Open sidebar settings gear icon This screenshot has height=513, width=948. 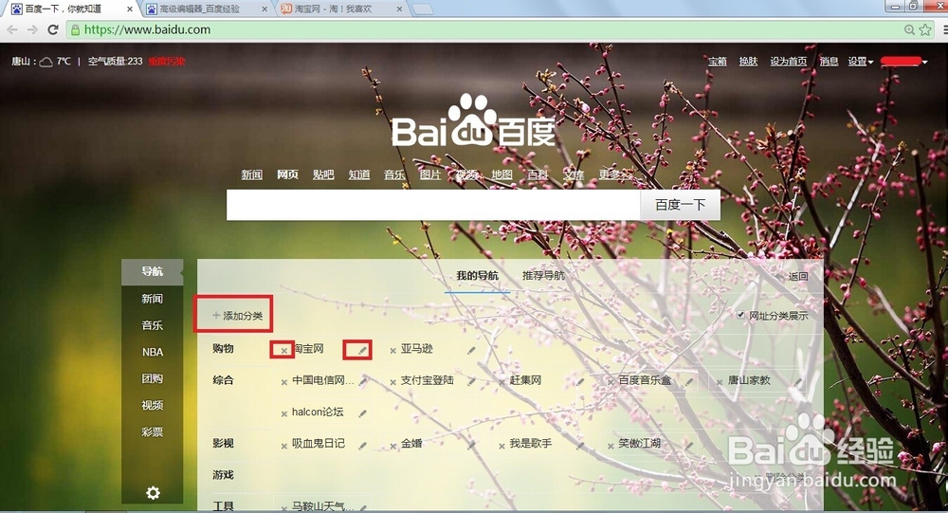(153, 493)
